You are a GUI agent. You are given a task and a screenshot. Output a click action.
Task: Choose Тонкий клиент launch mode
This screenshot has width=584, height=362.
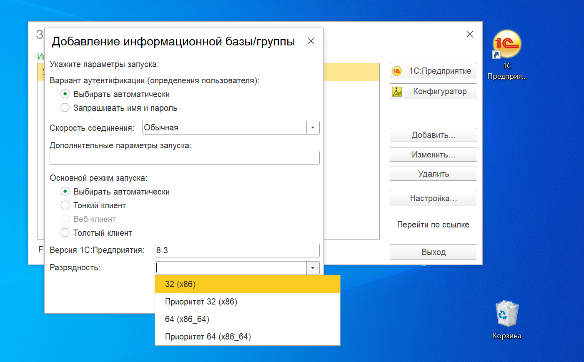[65, 205]
